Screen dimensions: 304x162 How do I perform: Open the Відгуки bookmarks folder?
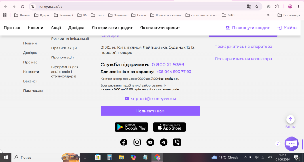tap(42, 15)
